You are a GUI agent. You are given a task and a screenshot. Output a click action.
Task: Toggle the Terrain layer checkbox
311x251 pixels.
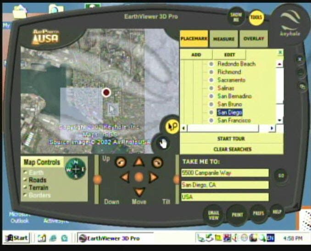(25, 187)
